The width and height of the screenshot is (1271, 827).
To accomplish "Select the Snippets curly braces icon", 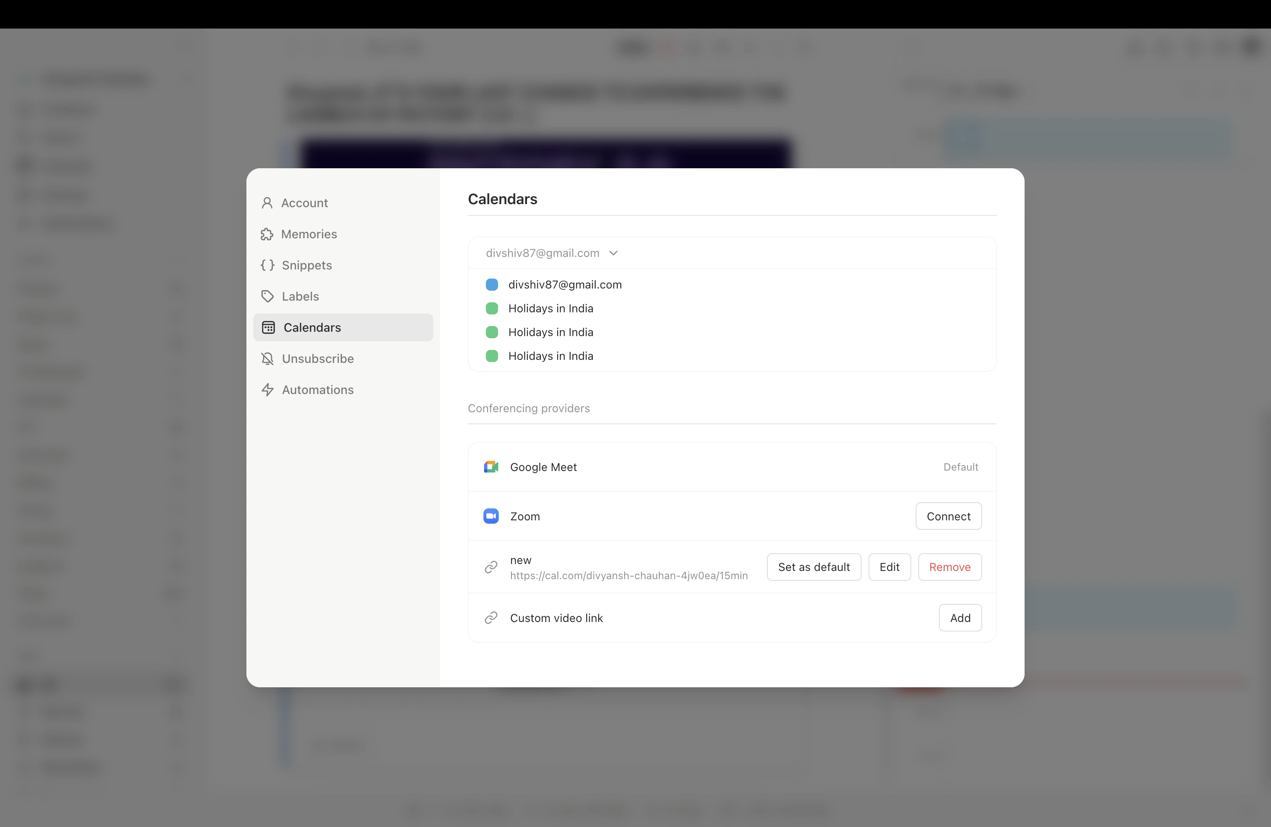I will tap(268, 265).
